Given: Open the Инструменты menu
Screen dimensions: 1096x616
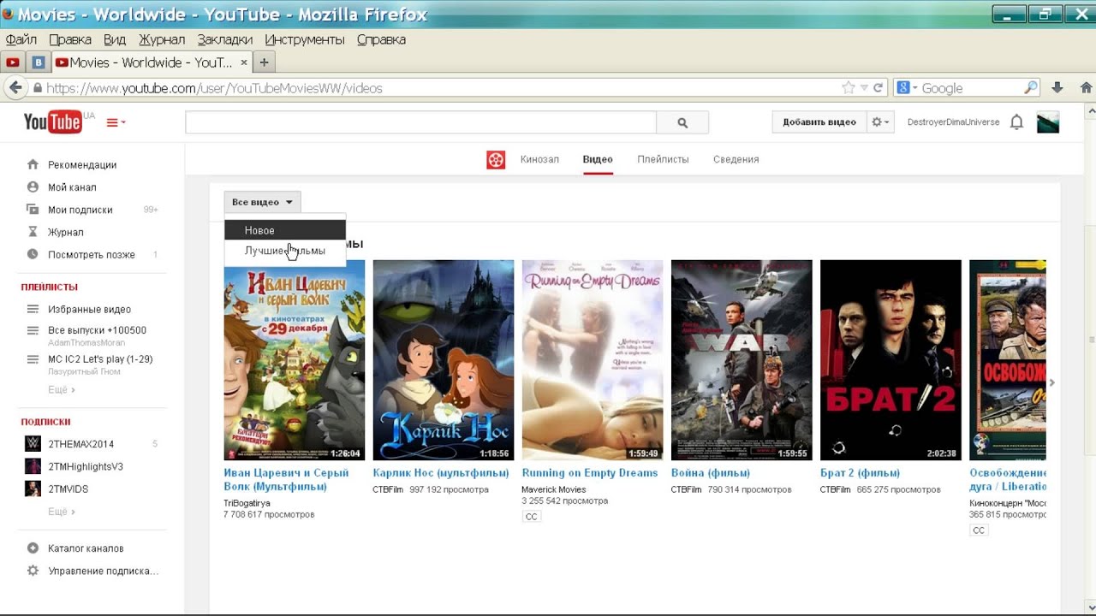Looking at the screenshot, I should pos(305,39).
